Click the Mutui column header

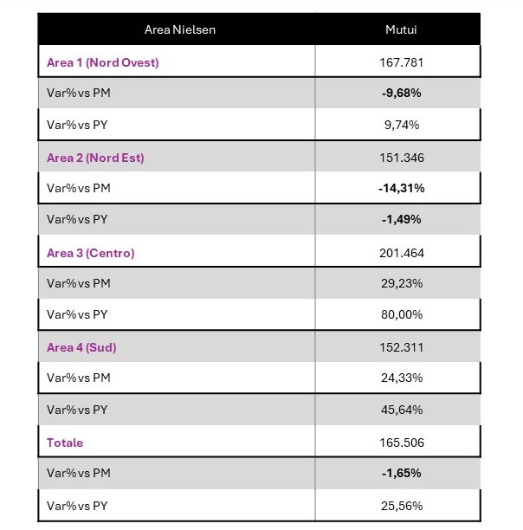point(401,29)
